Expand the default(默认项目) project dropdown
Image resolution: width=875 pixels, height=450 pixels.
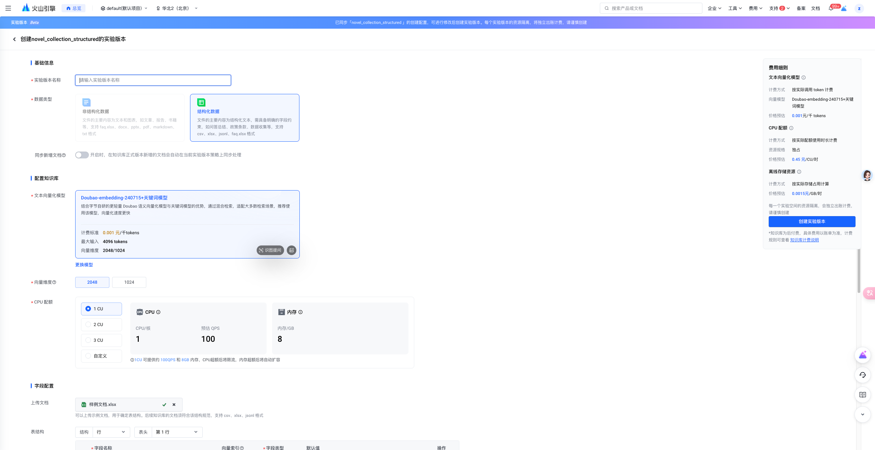[124, 8]
